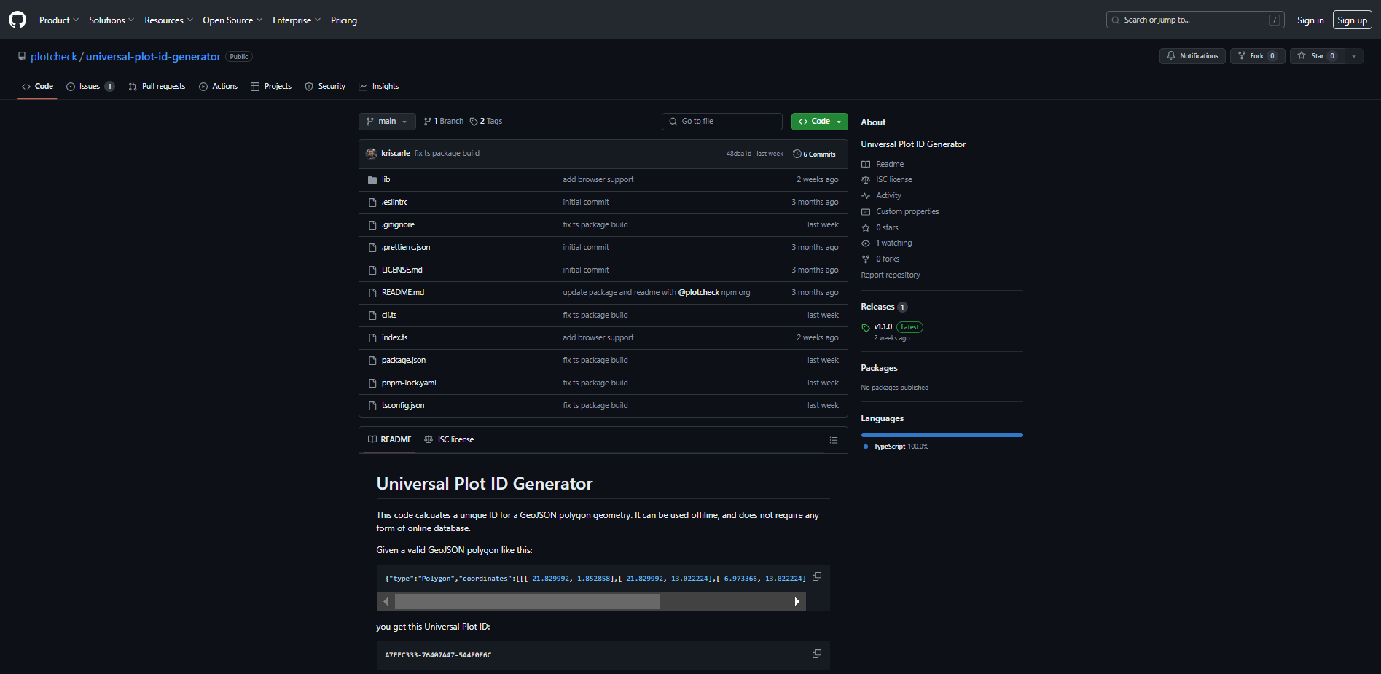Open the .eslintrc file

394,203
